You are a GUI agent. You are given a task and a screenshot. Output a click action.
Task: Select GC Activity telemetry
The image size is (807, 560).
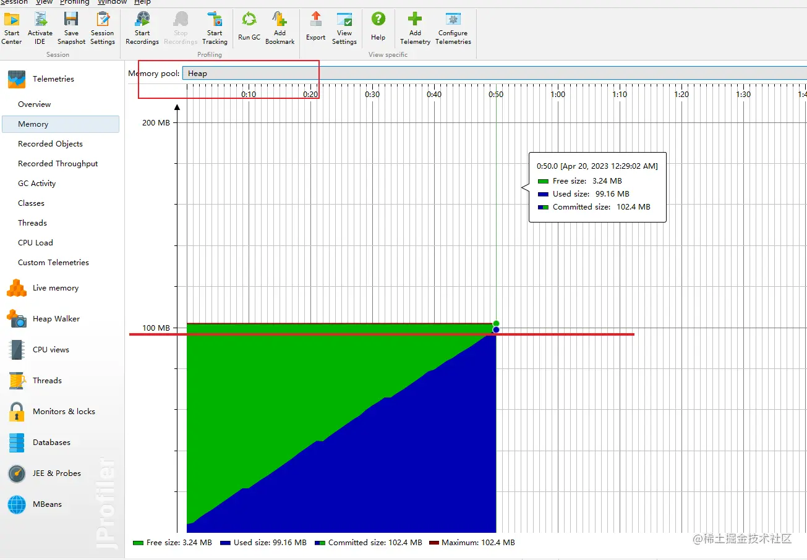coord(37,184)
